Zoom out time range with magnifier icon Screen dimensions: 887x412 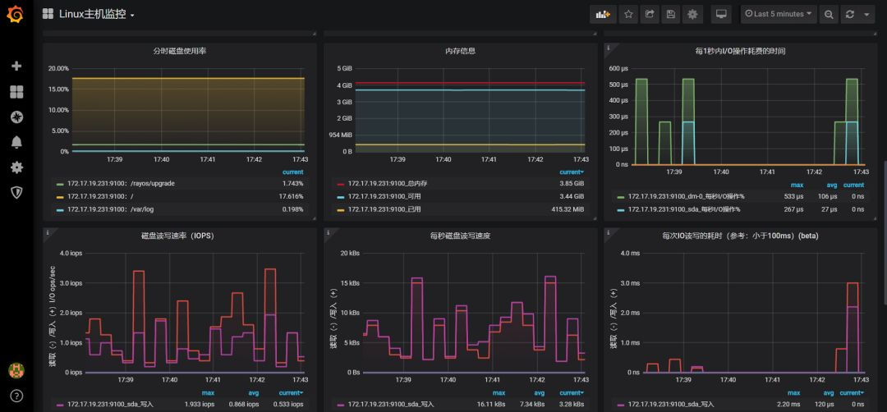click(x=829, y=14)
